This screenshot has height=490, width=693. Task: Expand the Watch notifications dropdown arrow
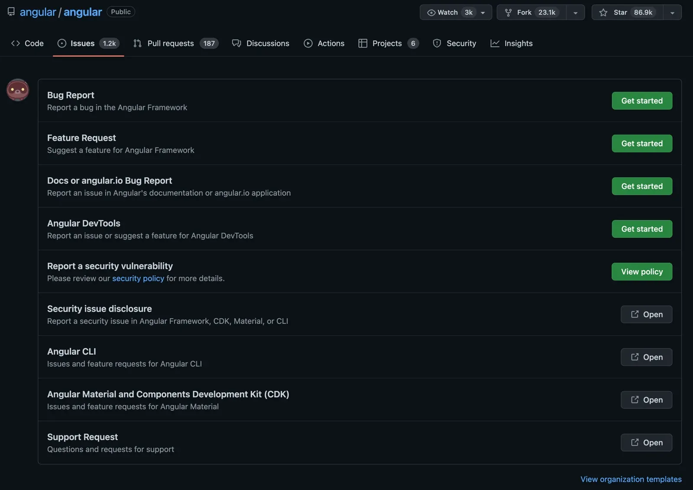coord(483,13)
